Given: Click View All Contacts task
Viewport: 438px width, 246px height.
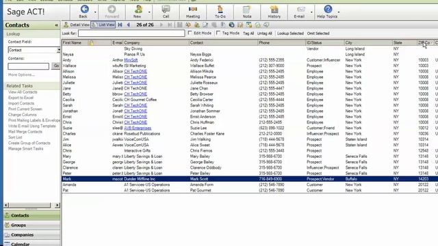Looking at the screenshot, I should pyautogui.click(x=23, y=92).
